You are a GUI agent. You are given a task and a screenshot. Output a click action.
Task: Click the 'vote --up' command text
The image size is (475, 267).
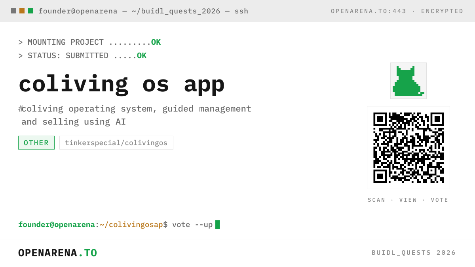click(x=192, y=225)
